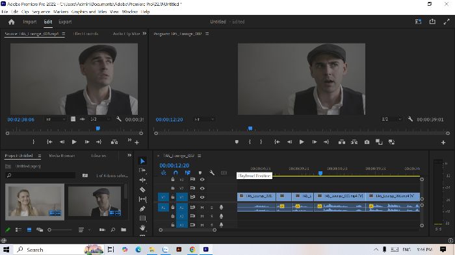Go to Out point in Program monitor

[x=326, y=142]
